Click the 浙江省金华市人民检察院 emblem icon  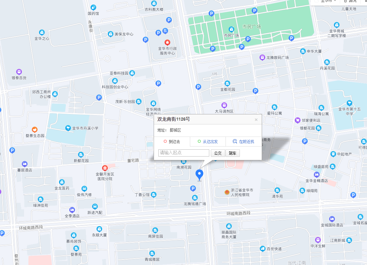[x=227, y=192]
